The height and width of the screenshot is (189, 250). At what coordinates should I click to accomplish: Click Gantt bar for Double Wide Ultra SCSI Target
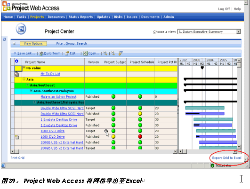click(205, 108)
